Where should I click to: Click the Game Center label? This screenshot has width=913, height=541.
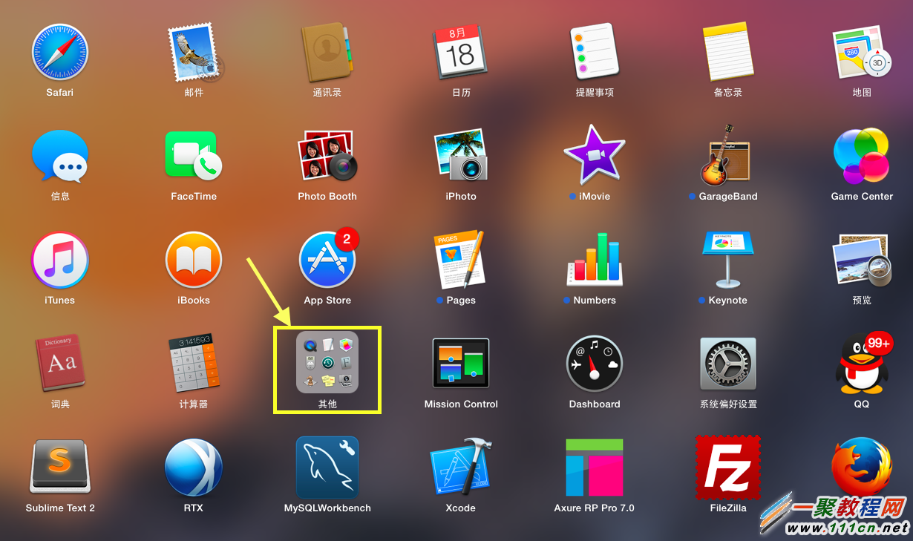pyautogui.click(x=862, y=197)
